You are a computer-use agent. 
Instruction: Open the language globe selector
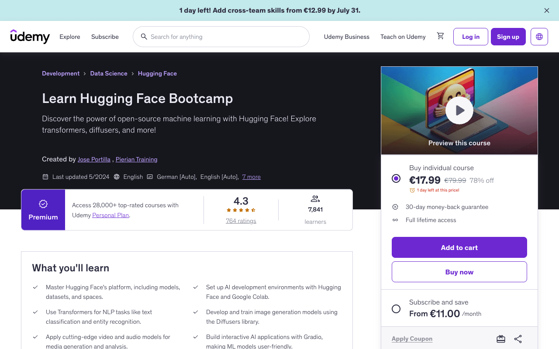[539, 37]
